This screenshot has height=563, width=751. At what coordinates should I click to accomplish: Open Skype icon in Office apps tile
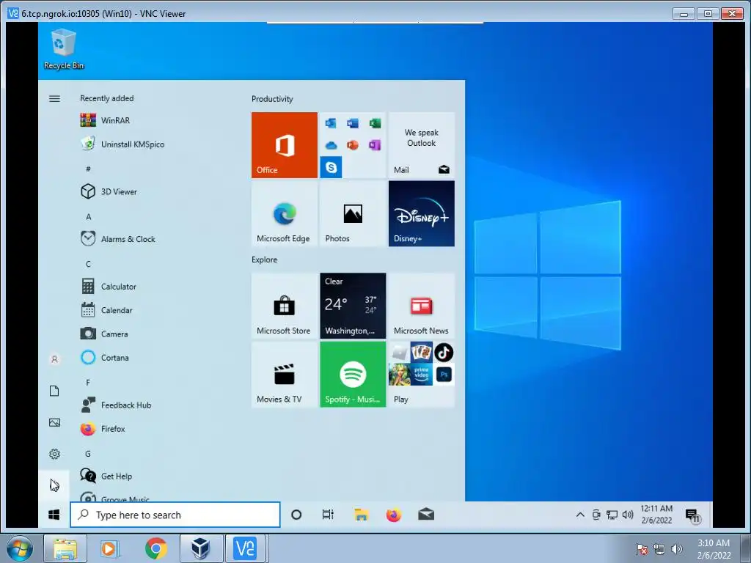(x=331, y=167)
